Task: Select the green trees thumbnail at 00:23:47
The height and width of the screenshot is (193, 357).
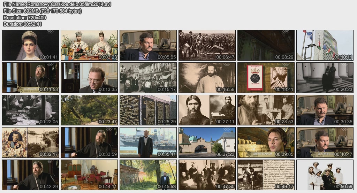Action: click(89, 110)
